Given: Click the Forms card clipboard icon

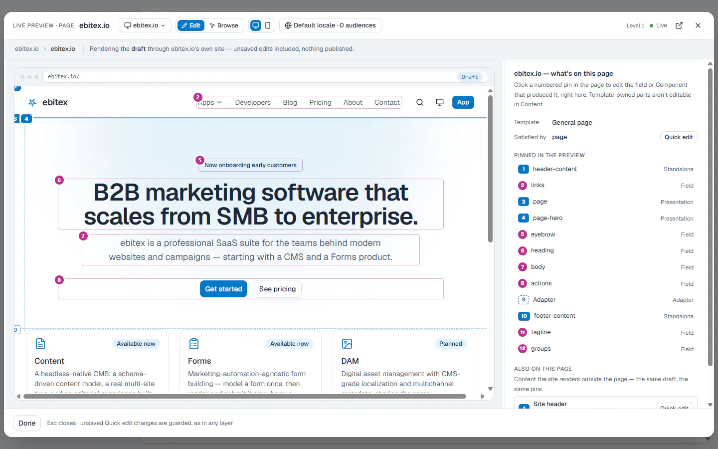Looking at the screenshot, I should point(194,344).
